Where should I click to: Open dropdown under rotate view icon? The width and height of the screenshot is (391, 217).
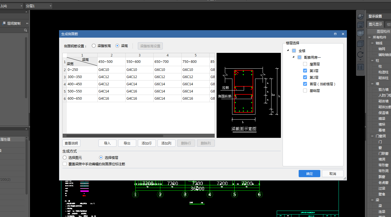pos(360,59)
